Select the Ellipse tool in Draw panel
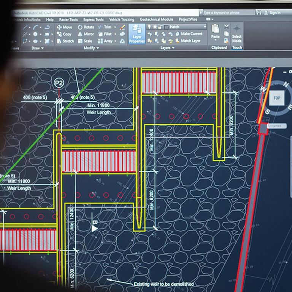 click(x=35, y=41)
